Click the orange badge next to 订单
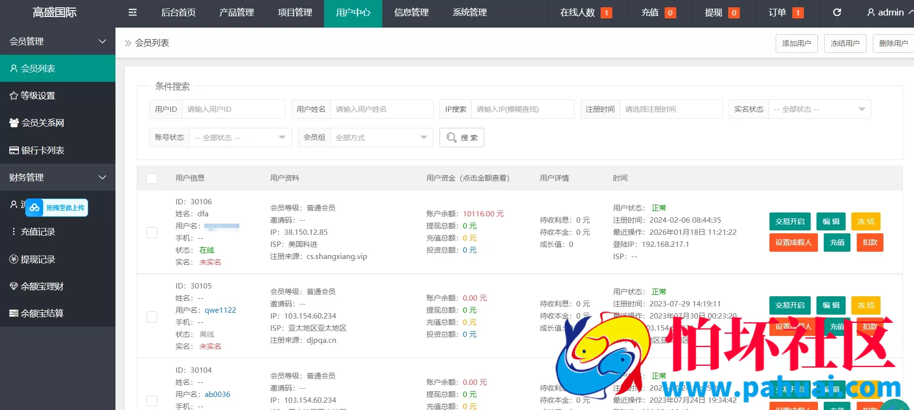Viewport: 914px width, 410px height. [x=798, y=13]
